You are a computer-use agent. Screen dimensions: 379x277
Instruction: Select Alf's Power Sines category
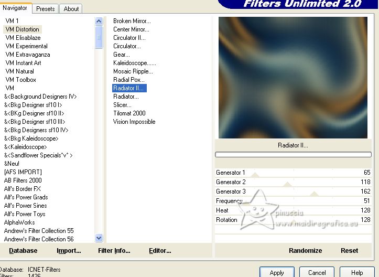click(x=25, y=206)
